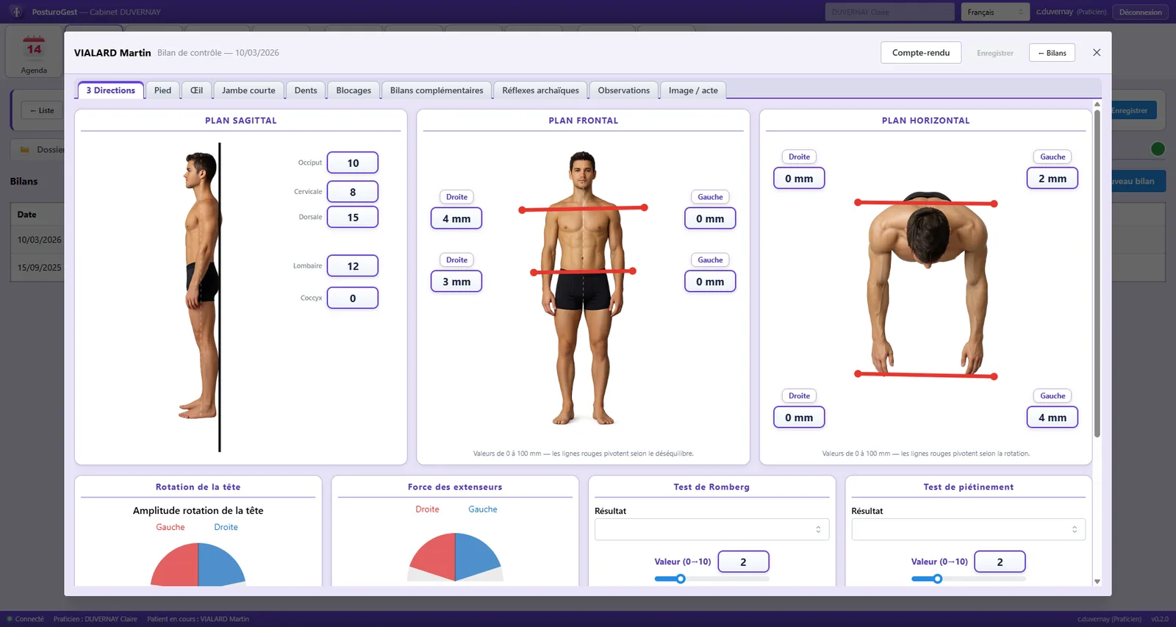Click the dialog vertical scrollbar
This screenshot has height=627, width=1176.
pos(1097,273)
